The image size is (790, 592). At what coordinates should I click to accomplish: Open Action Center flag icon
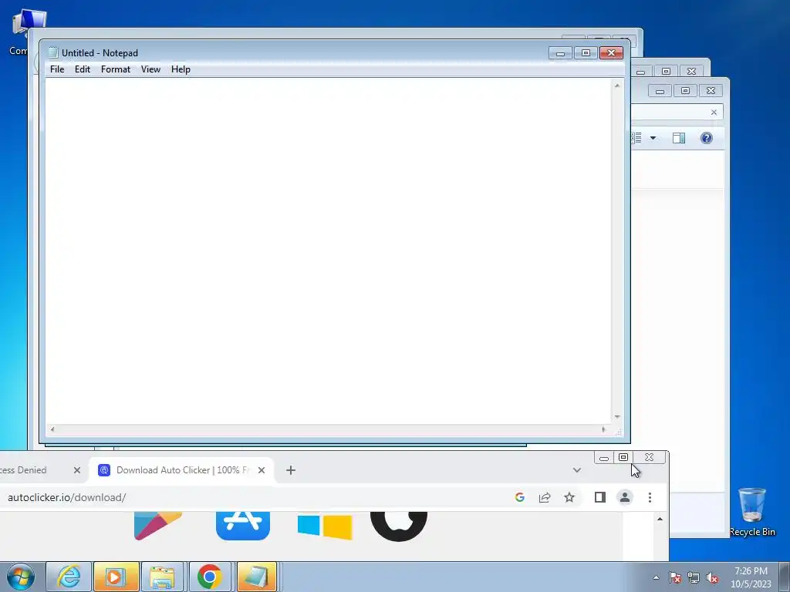click(674, 577)
